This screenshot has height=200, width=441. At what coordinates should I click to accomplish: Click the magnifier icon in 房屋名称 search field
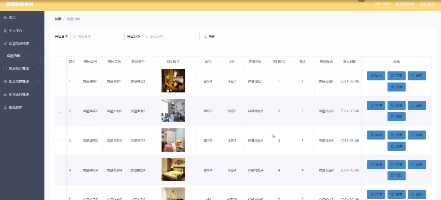coord(74,37)
